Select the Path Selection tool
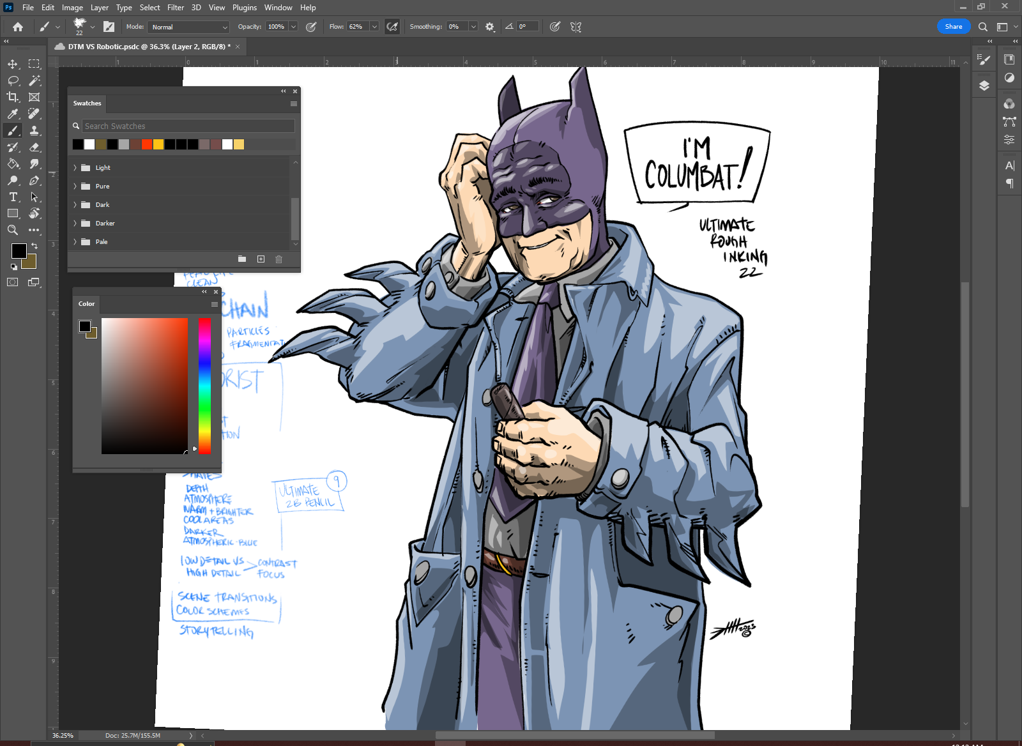This screenshot has height=746, width=1022. (34, 197)
